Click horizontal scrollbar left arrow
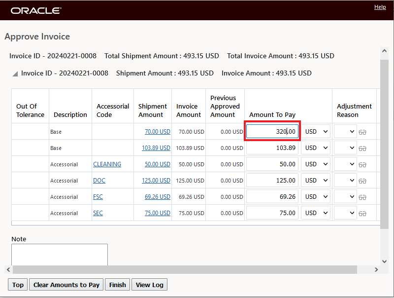The image size is (394, 298). (8, 269)
